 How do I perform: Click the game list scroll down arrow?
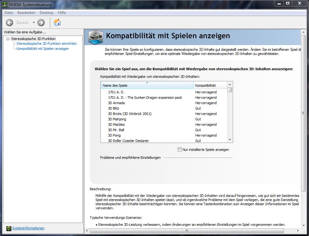[230, 140]
